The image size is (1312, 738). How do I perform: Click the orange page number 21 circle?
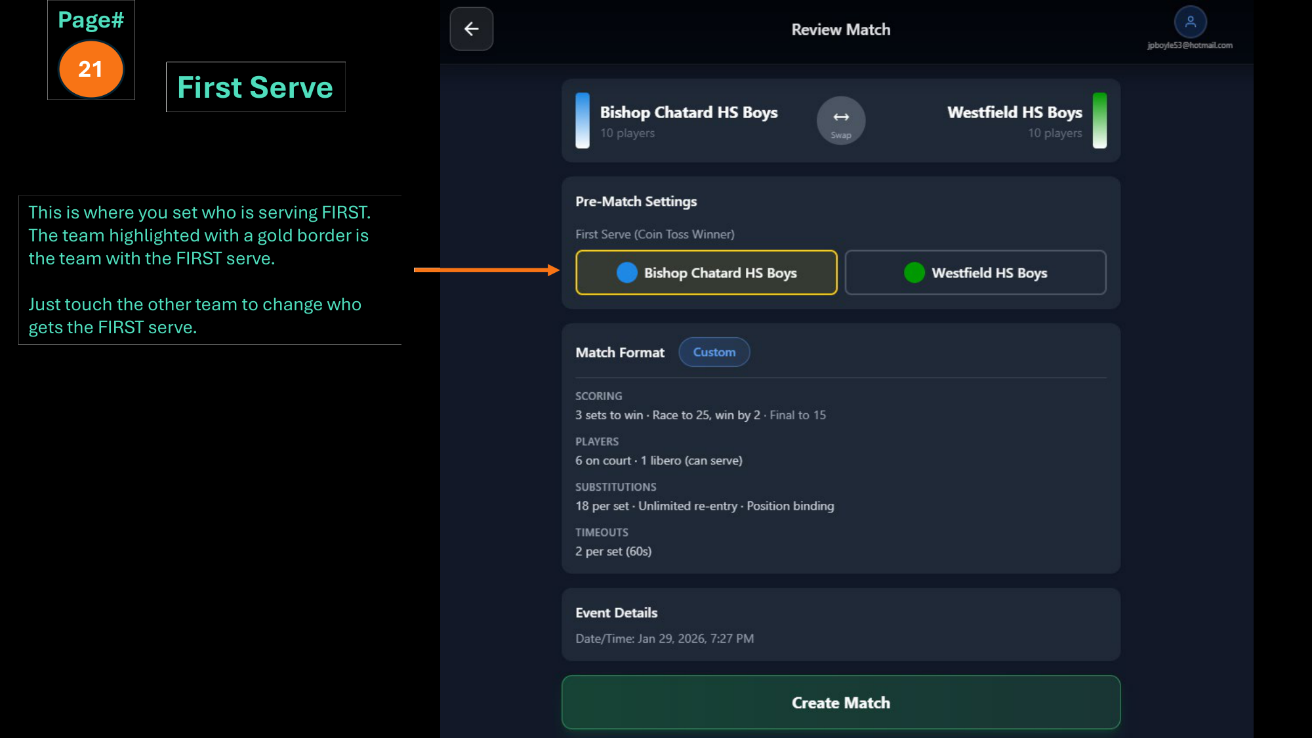coord(91,69)
